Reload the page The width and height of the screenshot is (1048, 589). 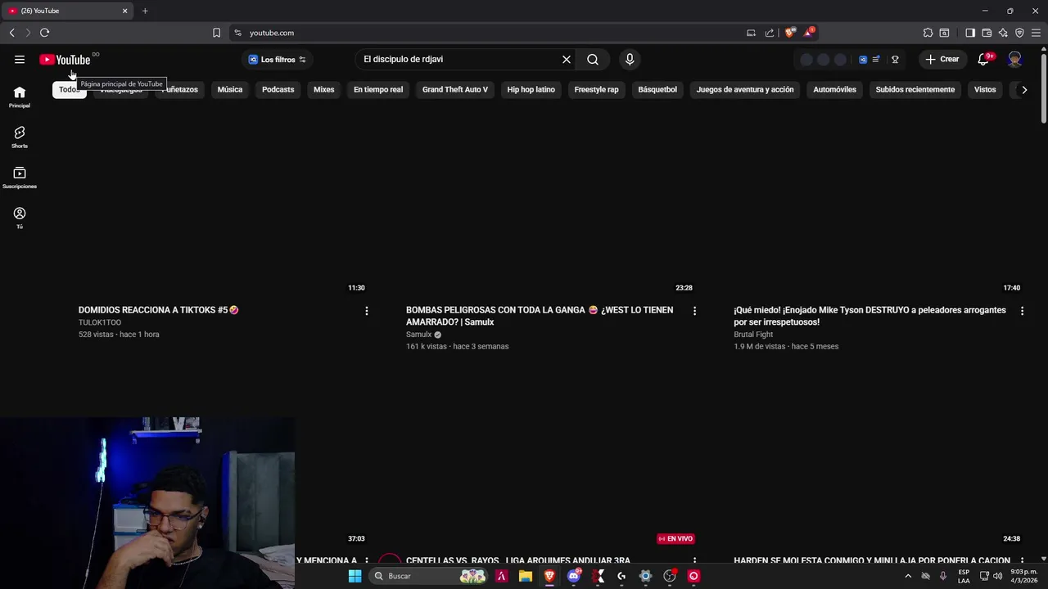click(x=44, y=33)
